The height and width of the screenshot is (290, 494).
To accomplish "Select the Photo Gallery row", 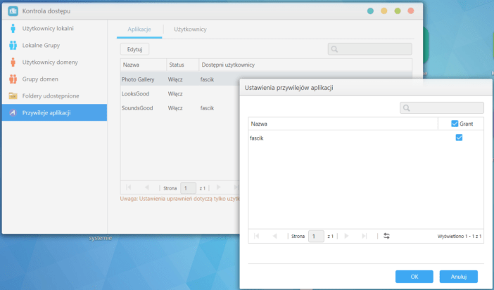I will pos(180,79).
